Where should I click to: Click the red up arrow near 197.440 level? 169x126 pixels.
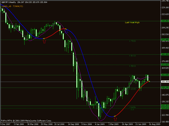44,41
